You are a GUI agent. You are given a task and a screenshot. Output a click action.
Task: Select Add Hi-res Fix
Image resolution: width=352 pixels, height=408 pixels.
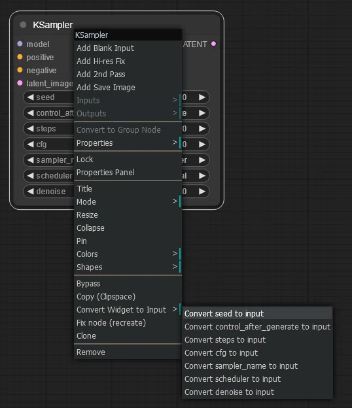(128, 61)
